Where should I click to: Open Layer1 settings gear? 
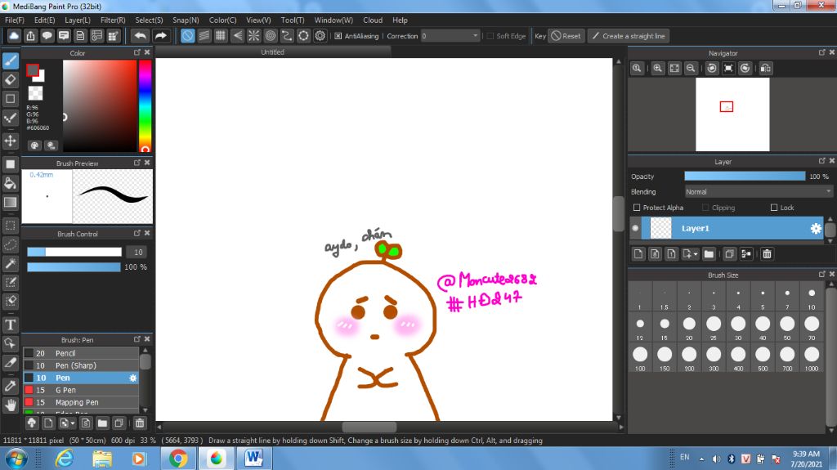[x=816, y=229]
